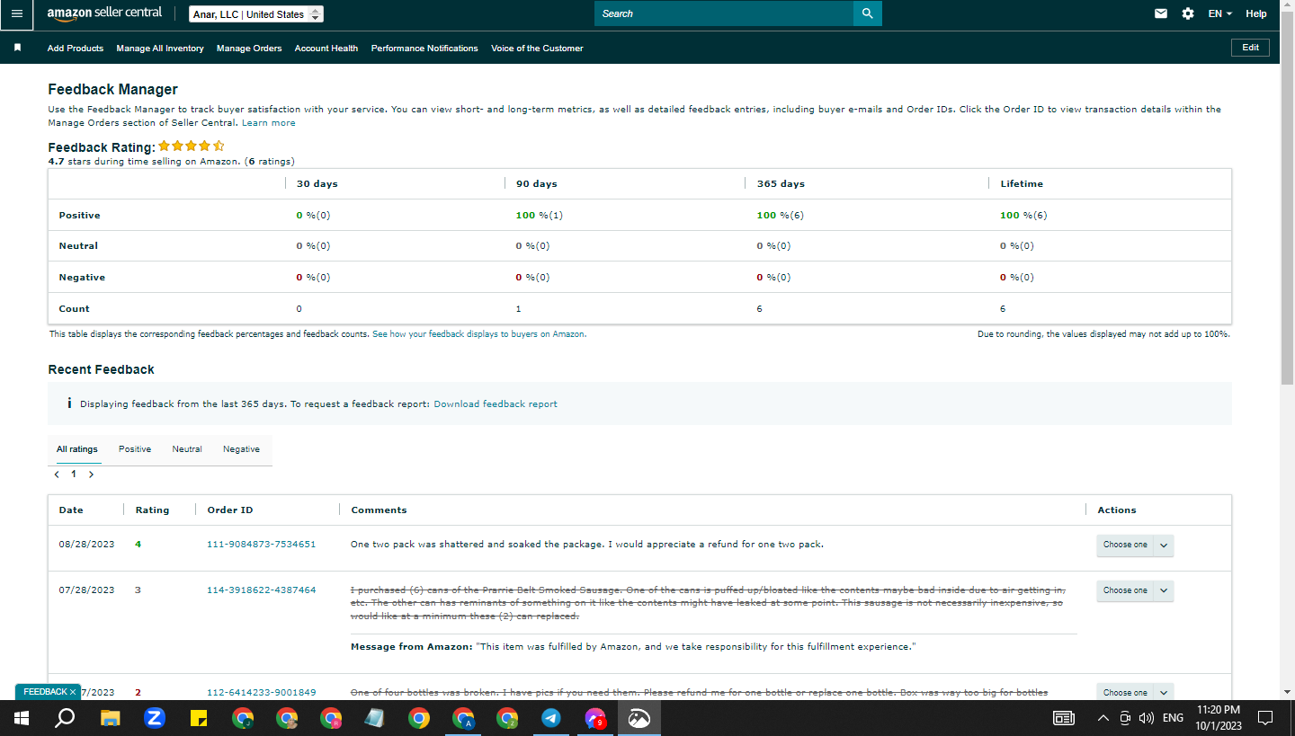The image size is (1295, 736).
Task: Open Sticky Notes from the taskbar
Action: (x=199, y=718)
